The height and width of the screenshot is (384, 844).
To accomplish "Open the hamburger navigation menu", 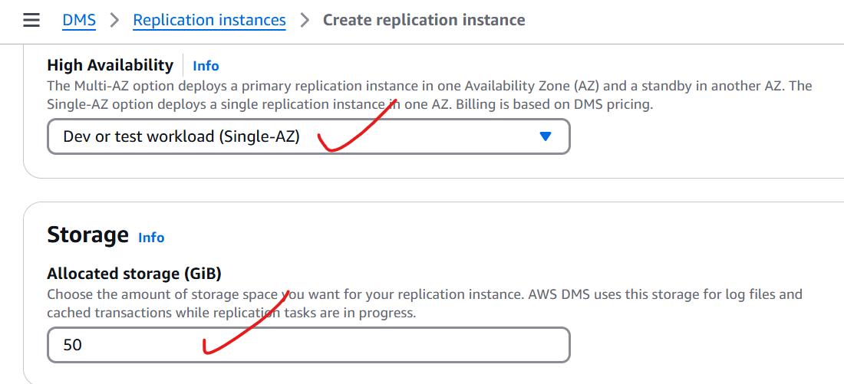I will pyautogui.click(x=31, y=21).
